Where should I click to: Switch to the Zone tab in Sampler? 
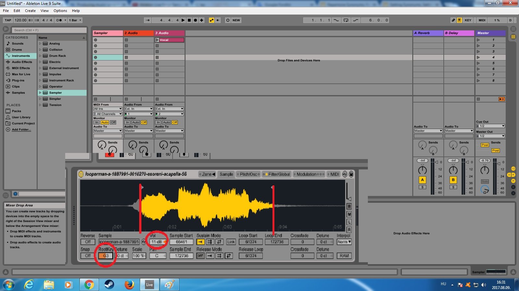coord(207,174)
